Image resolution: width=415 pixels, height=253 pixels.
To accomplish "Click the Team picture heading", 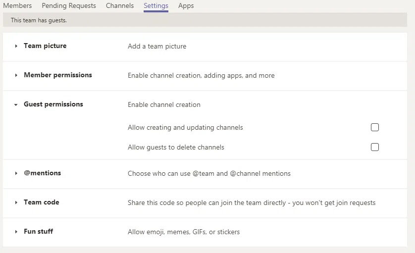I will (x=45, y=46).
